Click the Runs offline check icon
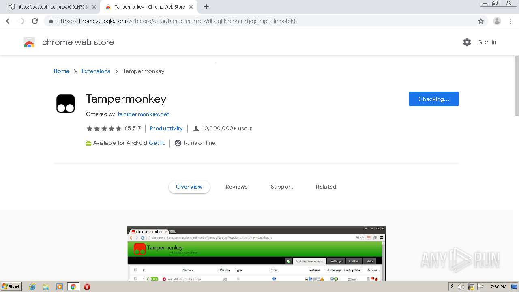 (x=178, y=143)
